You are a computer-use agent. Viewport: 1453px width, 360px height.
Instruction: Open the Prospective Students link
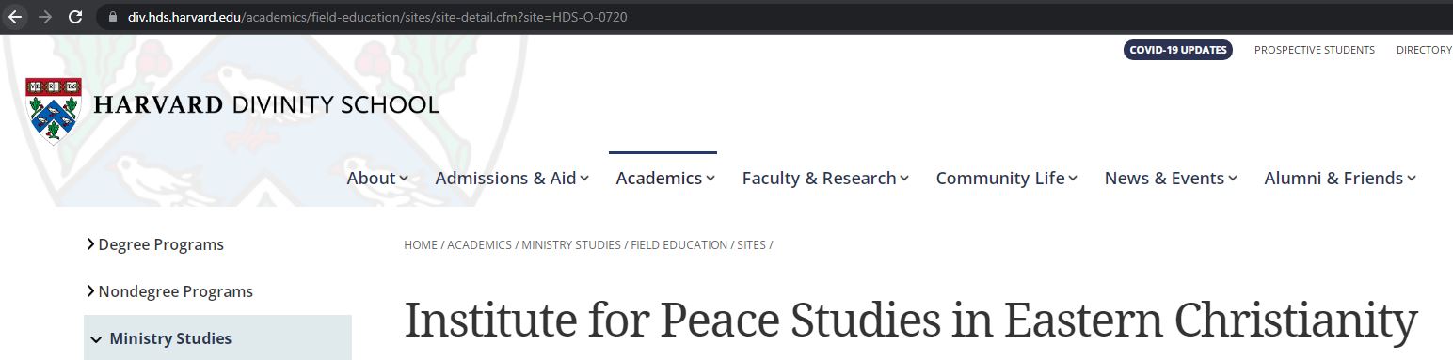coord(1314,50)
